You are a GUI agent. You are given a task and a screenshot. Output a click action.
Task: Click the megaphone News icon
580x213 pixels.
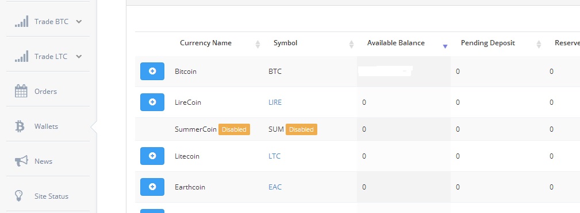pyautogui.click(x=21, y=161)
